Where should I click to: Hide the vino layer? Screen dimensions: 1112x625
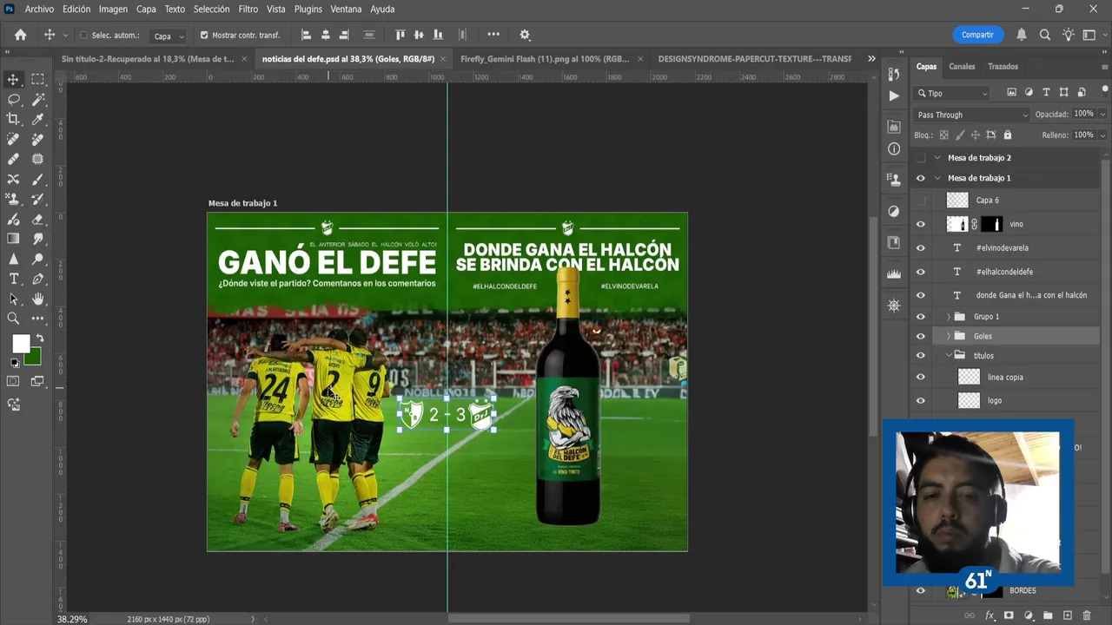click(921, 224)
